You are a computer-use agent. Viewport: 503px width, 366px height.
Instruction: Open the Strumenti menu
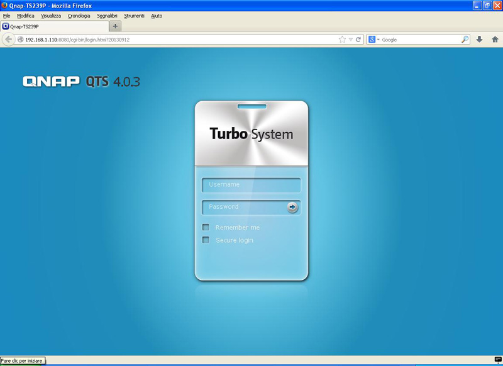(x=134, y=16)
